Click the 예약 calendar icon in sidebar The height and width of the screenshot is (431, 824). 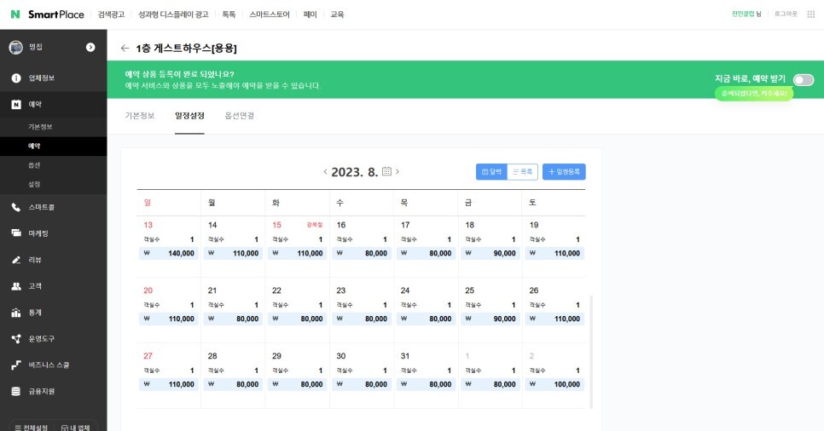tap(16, 104)
